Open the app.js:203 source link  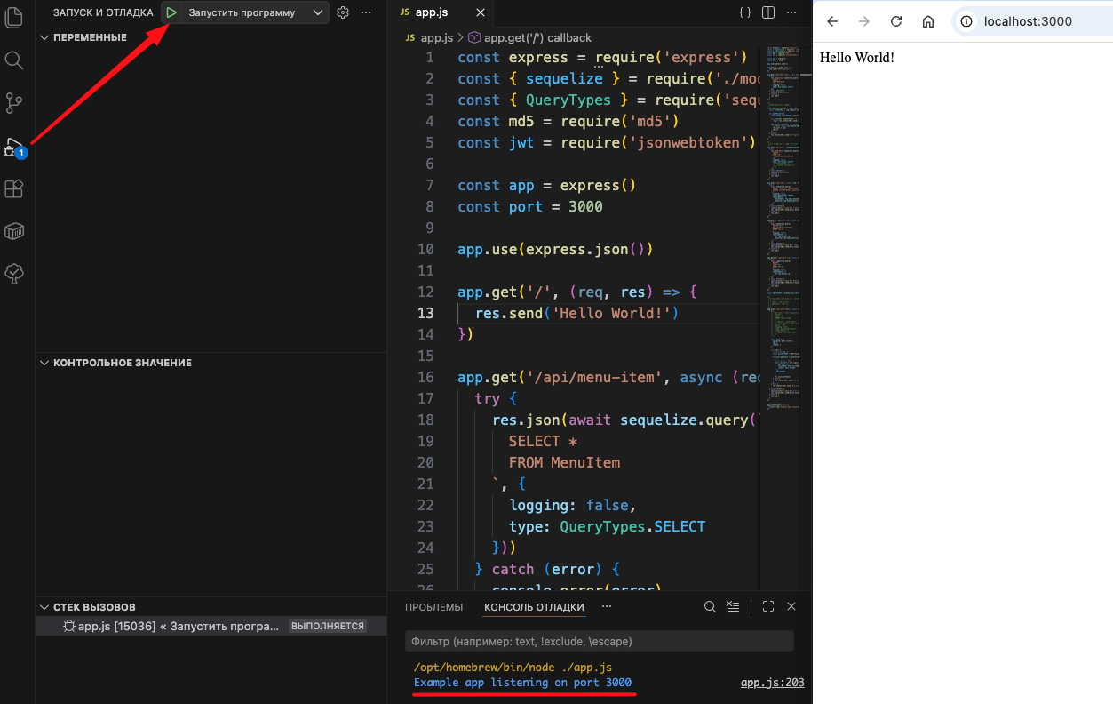[772, 683]
